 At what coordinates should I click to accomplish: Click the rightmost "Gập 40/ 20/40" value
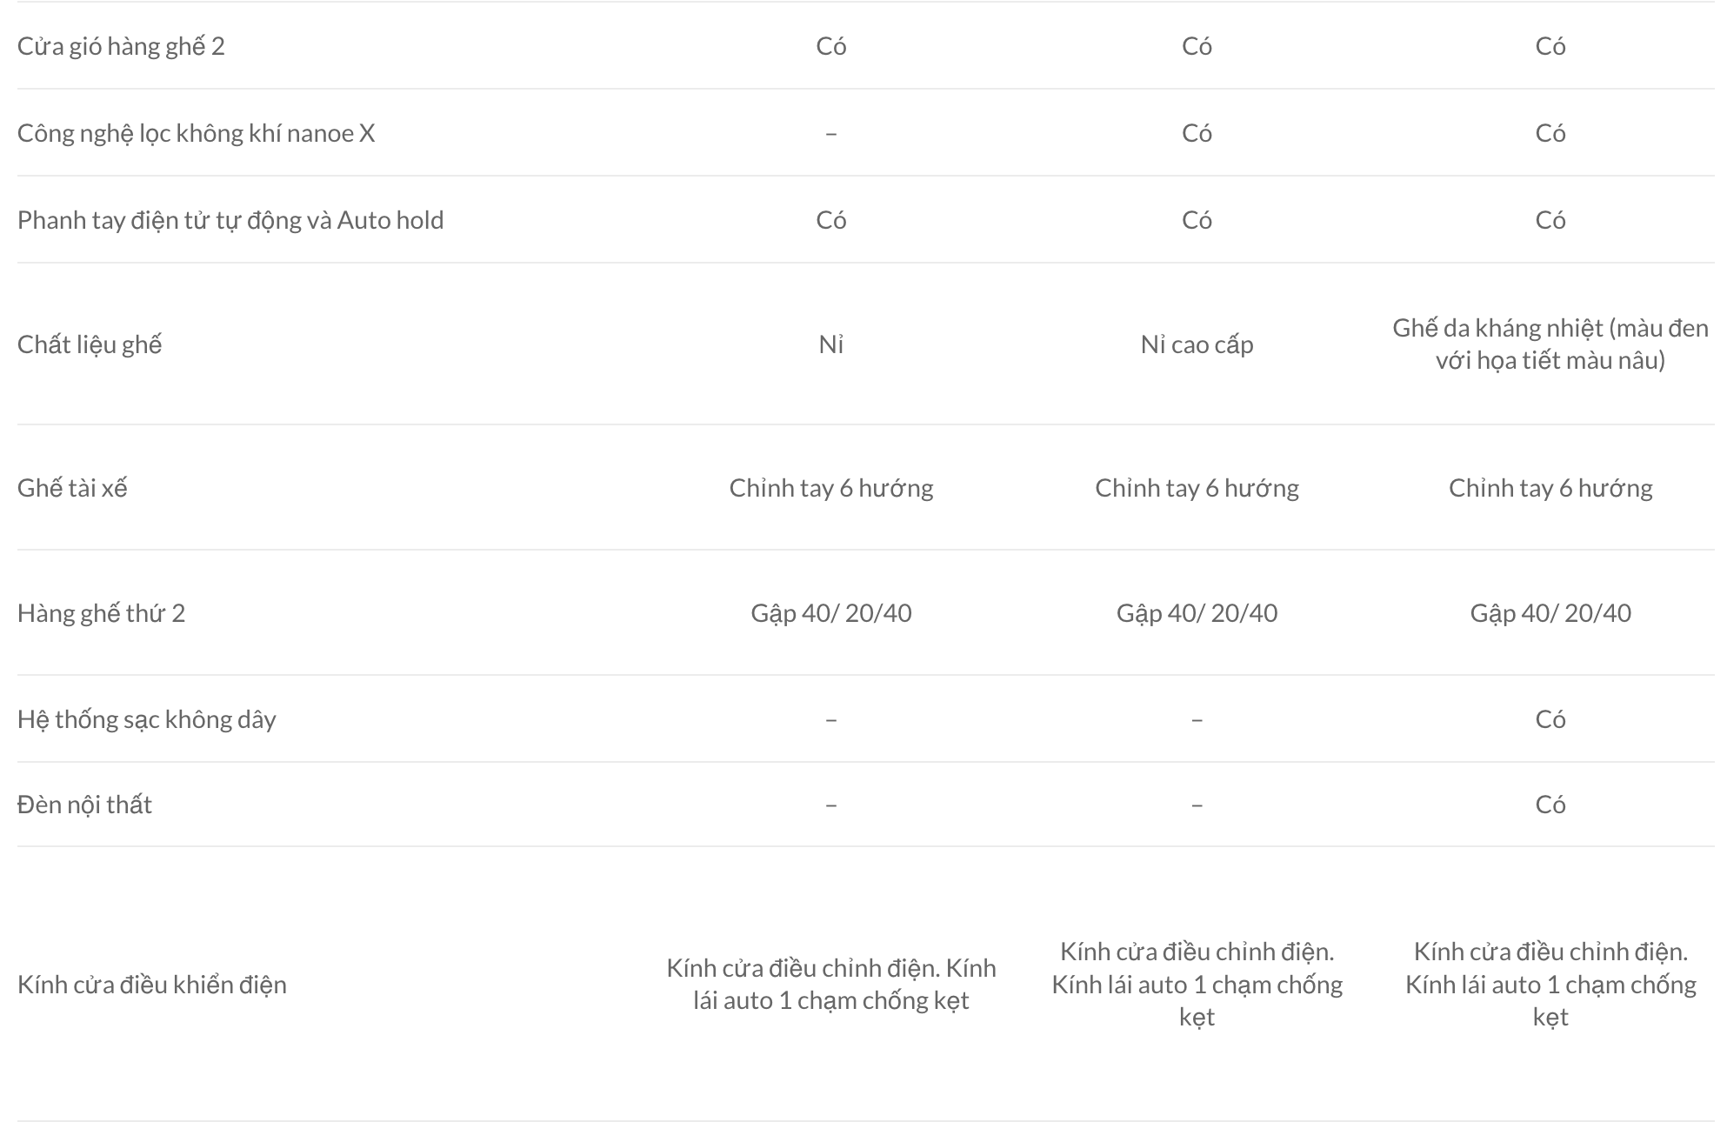click(x=1550, y=613)
